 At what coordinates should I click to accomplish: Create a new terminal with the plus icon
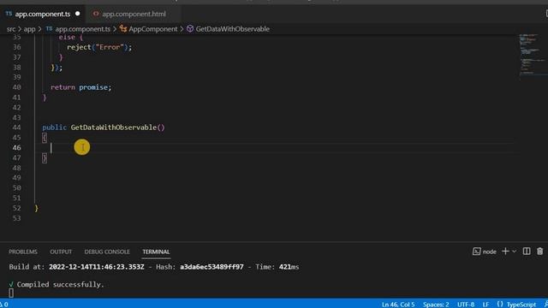point(505,252)
